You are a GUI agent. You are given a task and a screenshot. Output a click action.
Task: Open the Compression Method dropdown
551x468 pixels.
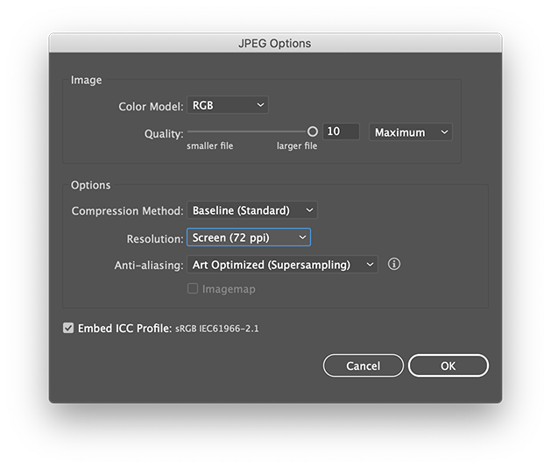[252, 210]
